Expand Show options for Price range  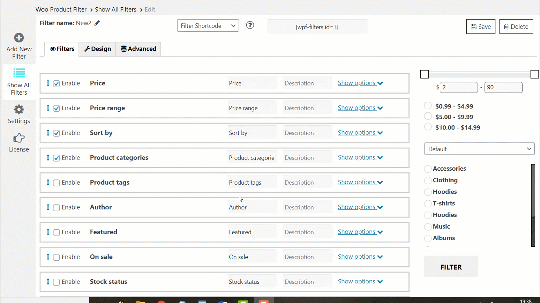[360, 108]
